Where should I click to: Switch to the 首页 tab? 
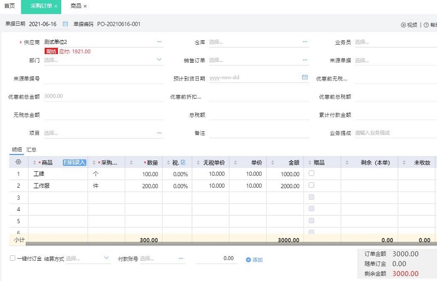click(x=9, y=5)
